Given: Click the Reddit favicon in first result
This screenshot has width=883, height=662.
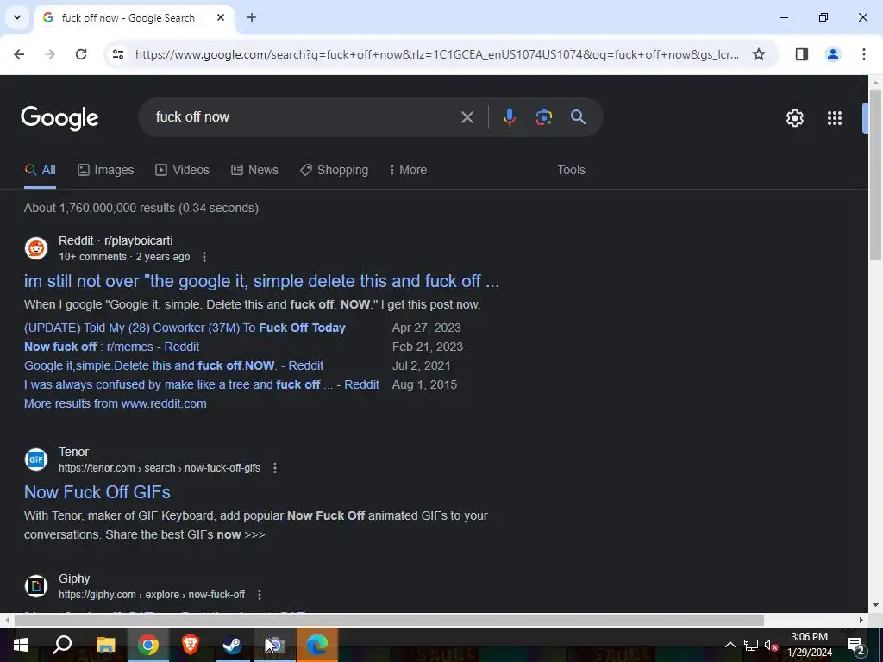Looking at the screenshot, I should click(x=36, y=248).
